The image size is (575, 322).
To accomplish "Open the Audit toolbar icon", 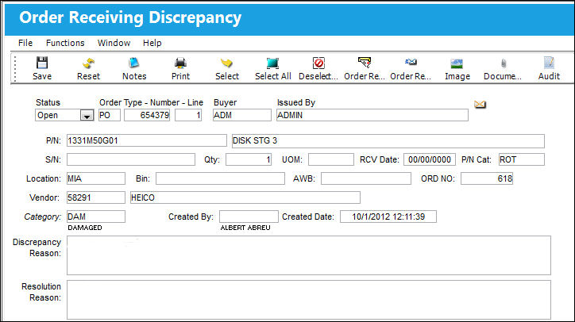I will click(x=549, y=63).
